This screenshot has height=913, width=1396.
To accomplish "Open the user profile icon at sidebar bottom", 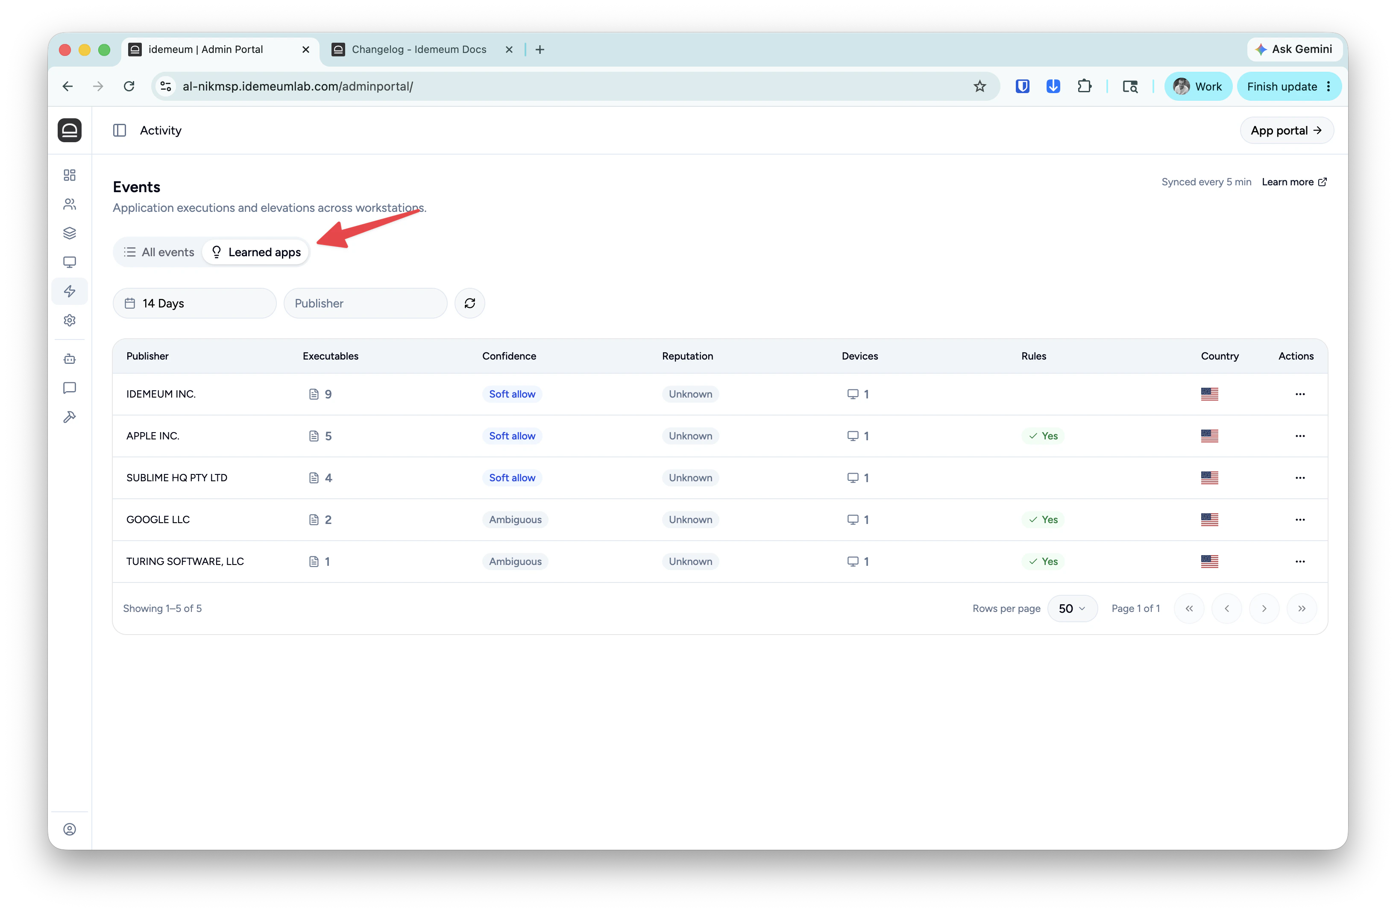I will coord(69,828).
